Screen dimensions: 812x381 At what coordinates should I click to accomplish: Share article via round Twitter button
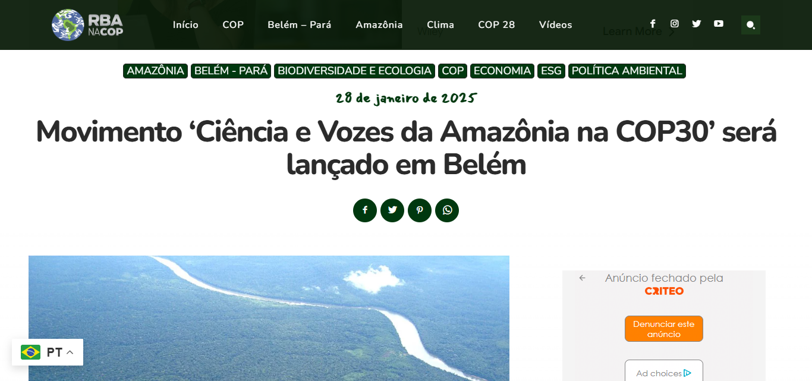point(392,210)
